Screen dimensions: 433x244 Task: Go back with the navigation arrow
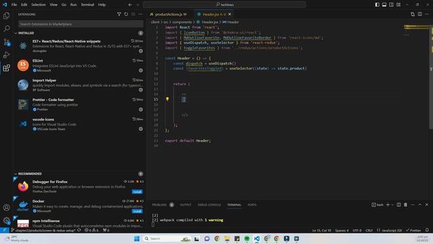(130, 5)
